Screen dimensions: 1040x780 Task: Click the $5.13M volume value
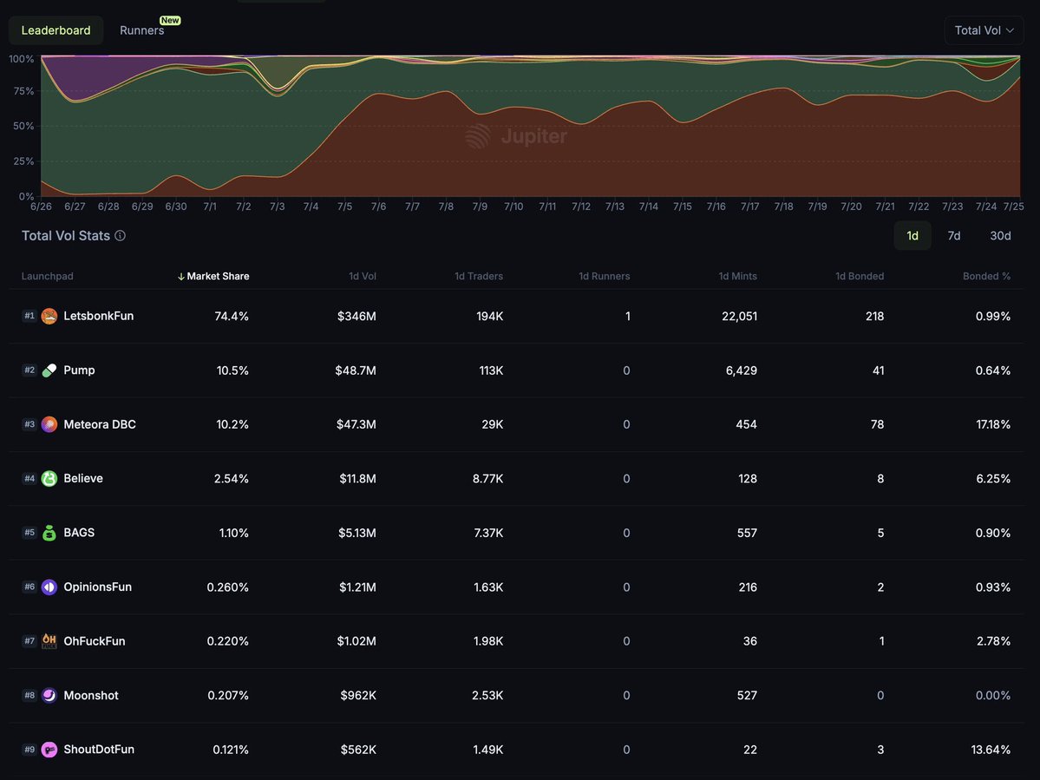(x=356, y=534)
